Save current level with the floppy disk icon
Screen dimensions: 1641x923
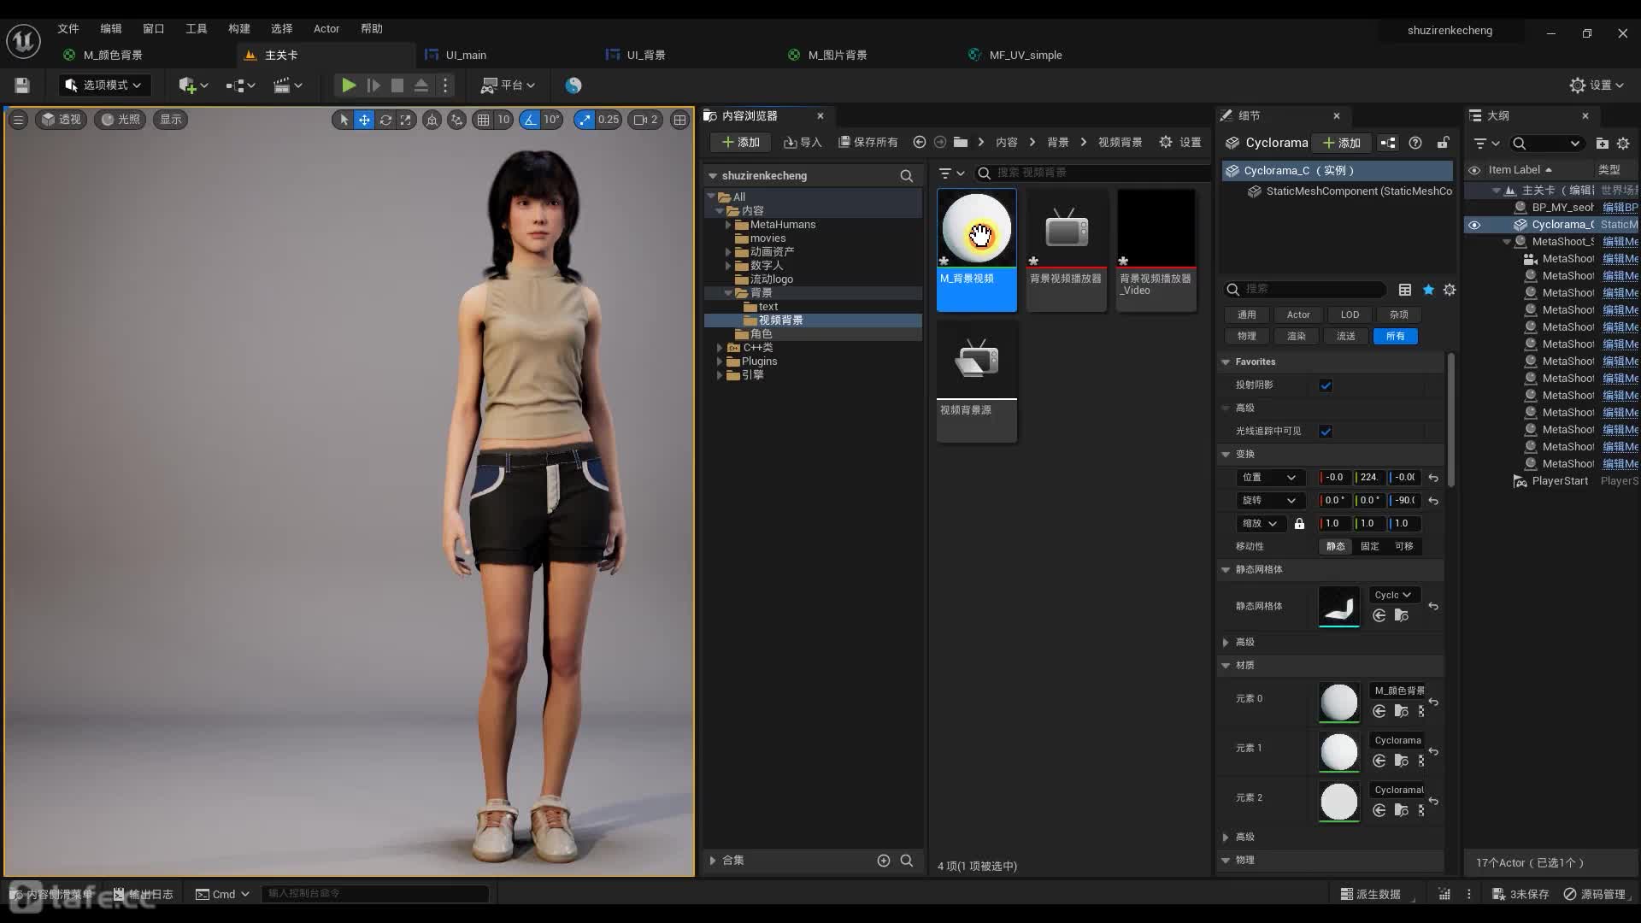click(22, 85)
